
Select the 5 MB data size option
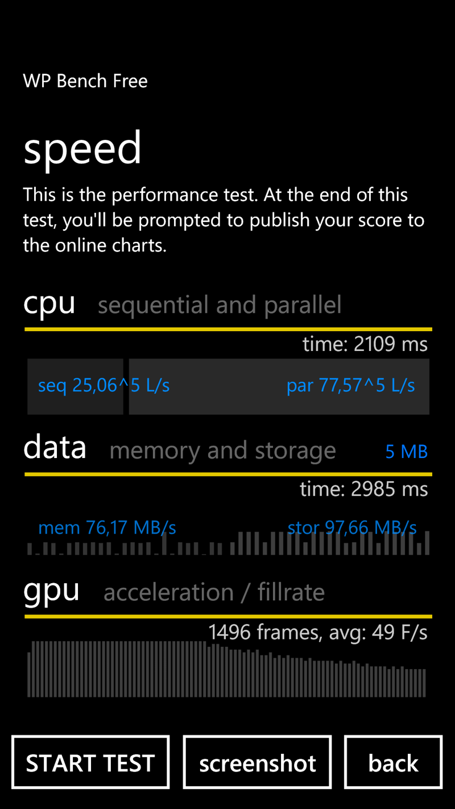pyautogui.click(x=406, y=452)
